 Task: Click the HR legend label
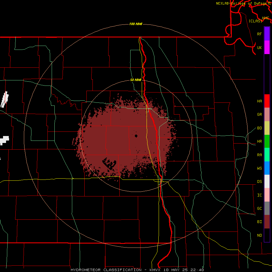260,141
